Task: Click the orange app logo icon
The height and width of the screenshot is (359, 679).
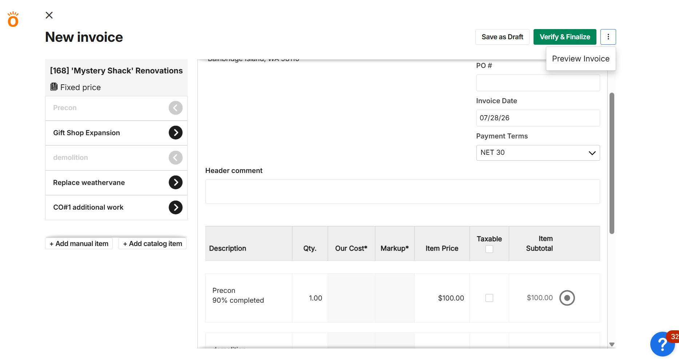Action: 13,19
